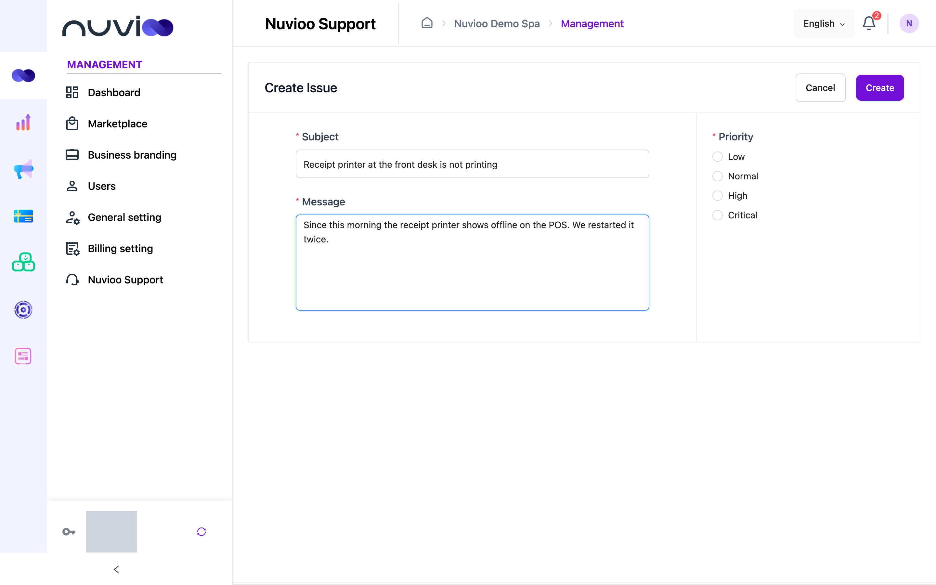
Task: Open the gift card module icon
Action: 23,216
